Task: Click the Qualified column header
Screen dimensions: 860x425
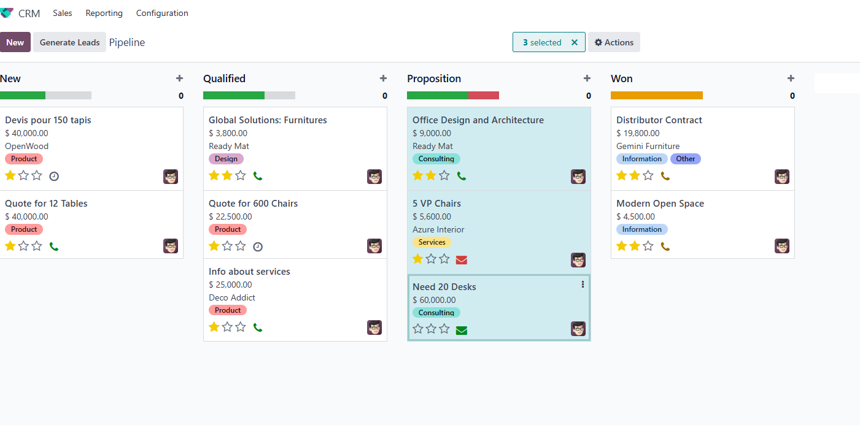Action: (224, 78)
